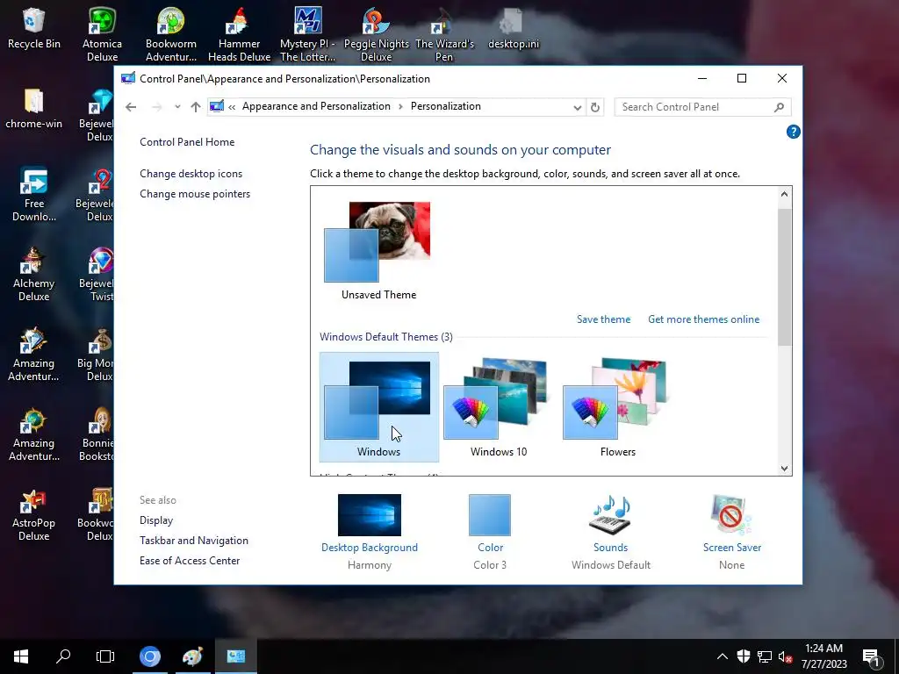Open Sounds Windows Default settings

pyautogui.click(x=611, y=532)
